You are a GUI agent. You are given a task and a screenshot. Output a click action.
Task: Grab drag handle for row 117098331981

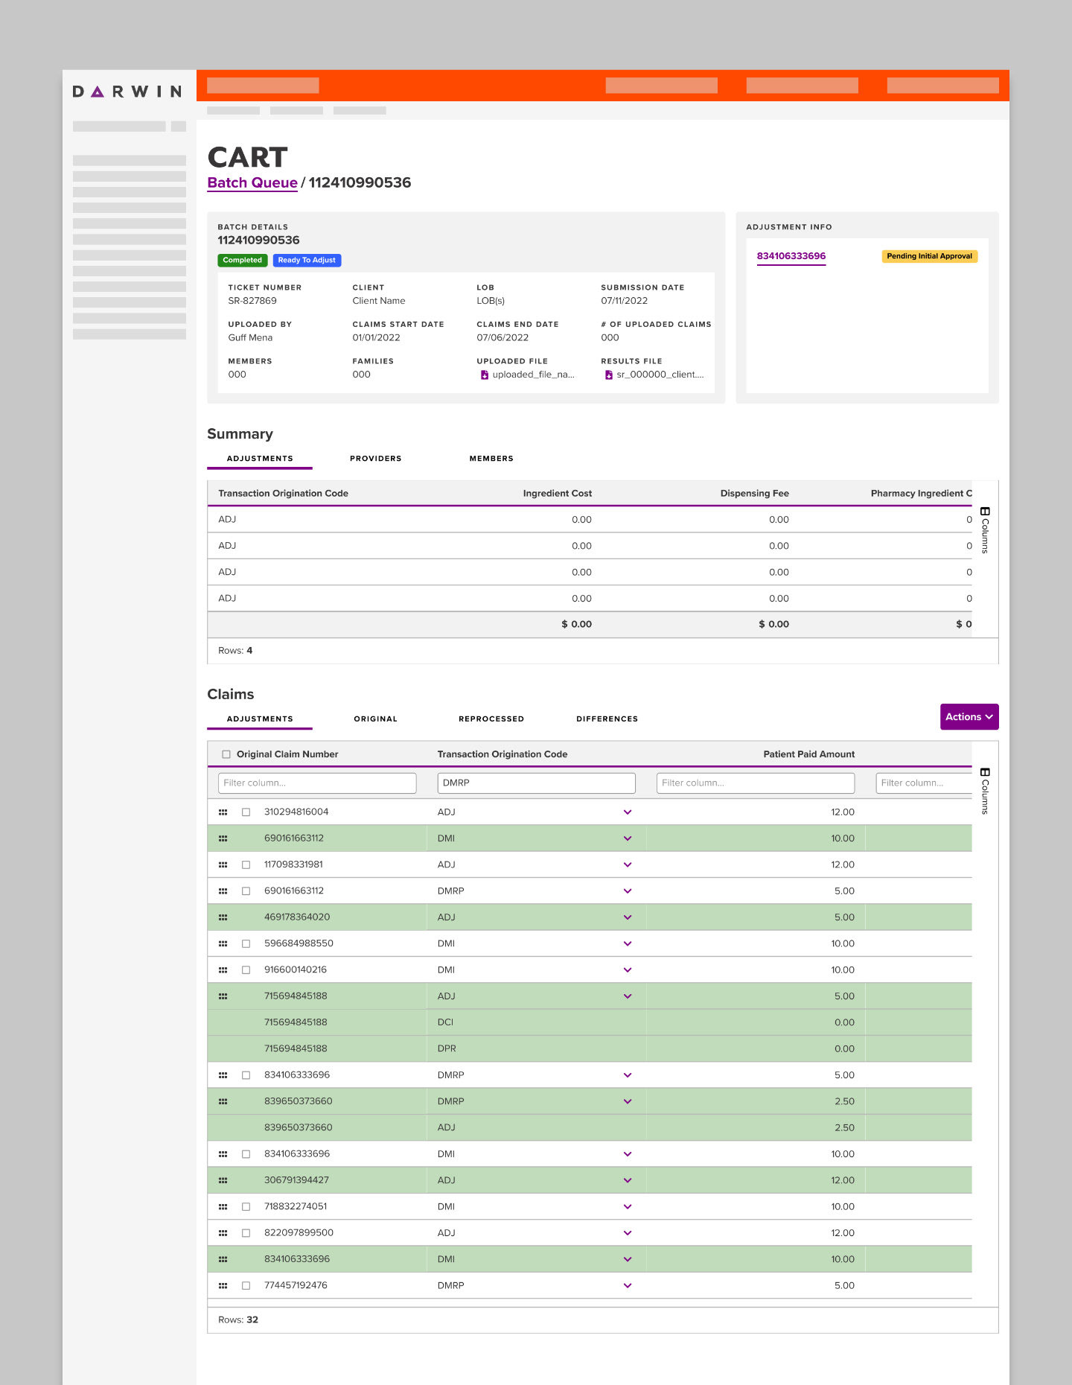(223, 865)
